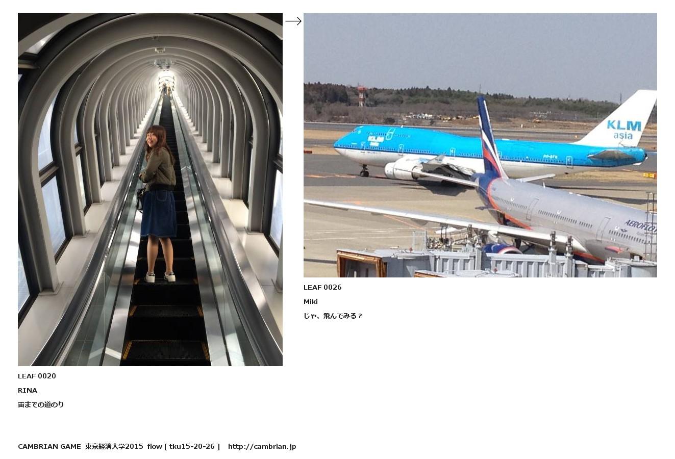Screen dimensions: 675x459
Task: Open the KLM airplane photo
Action: tap(480, 145)
